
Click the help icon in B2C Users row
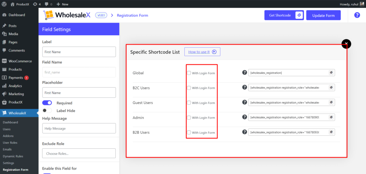point(244,87)
